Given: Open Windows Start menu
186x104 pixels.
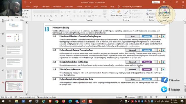Looking at the screenshot, I should [x=3, y=101].
